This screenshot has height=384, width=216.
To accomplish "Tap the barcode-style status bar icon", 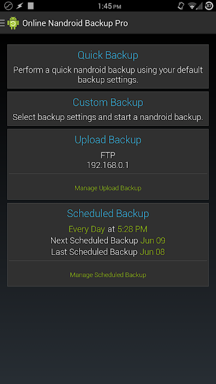I will 31,6.
